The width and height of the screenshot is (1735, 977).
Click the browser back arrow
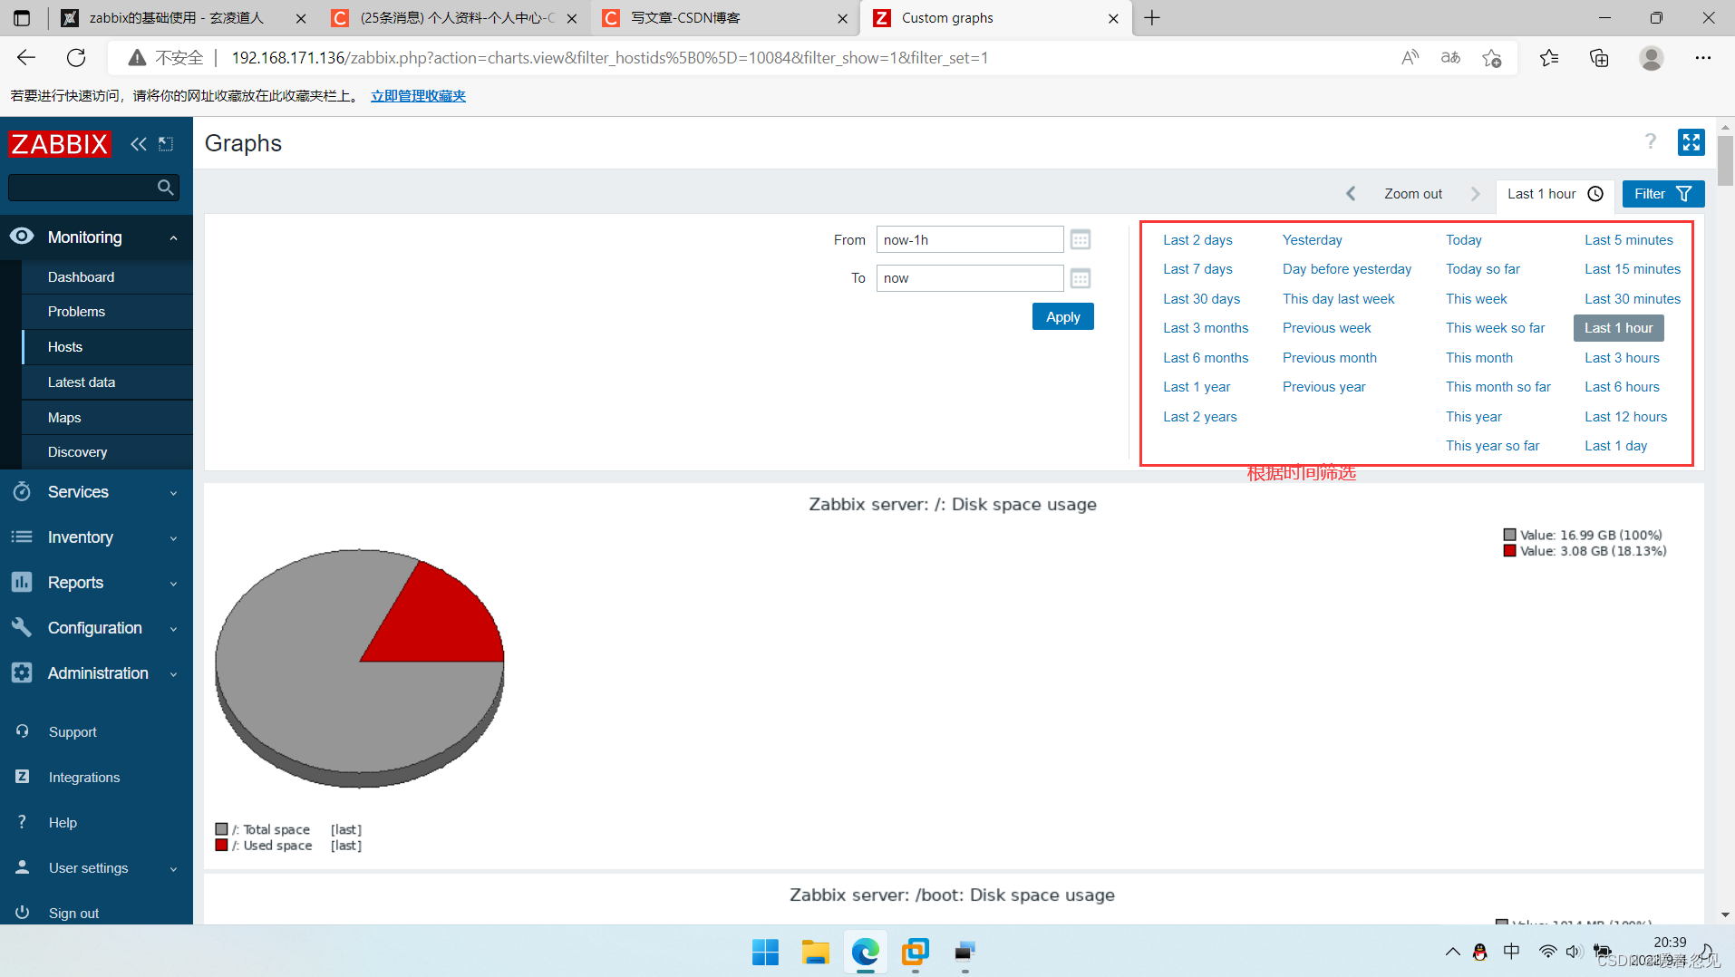click(x=26, y=58)
